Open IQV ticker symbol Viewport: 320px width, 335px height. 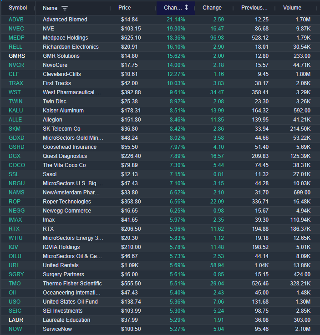[13, 247]
